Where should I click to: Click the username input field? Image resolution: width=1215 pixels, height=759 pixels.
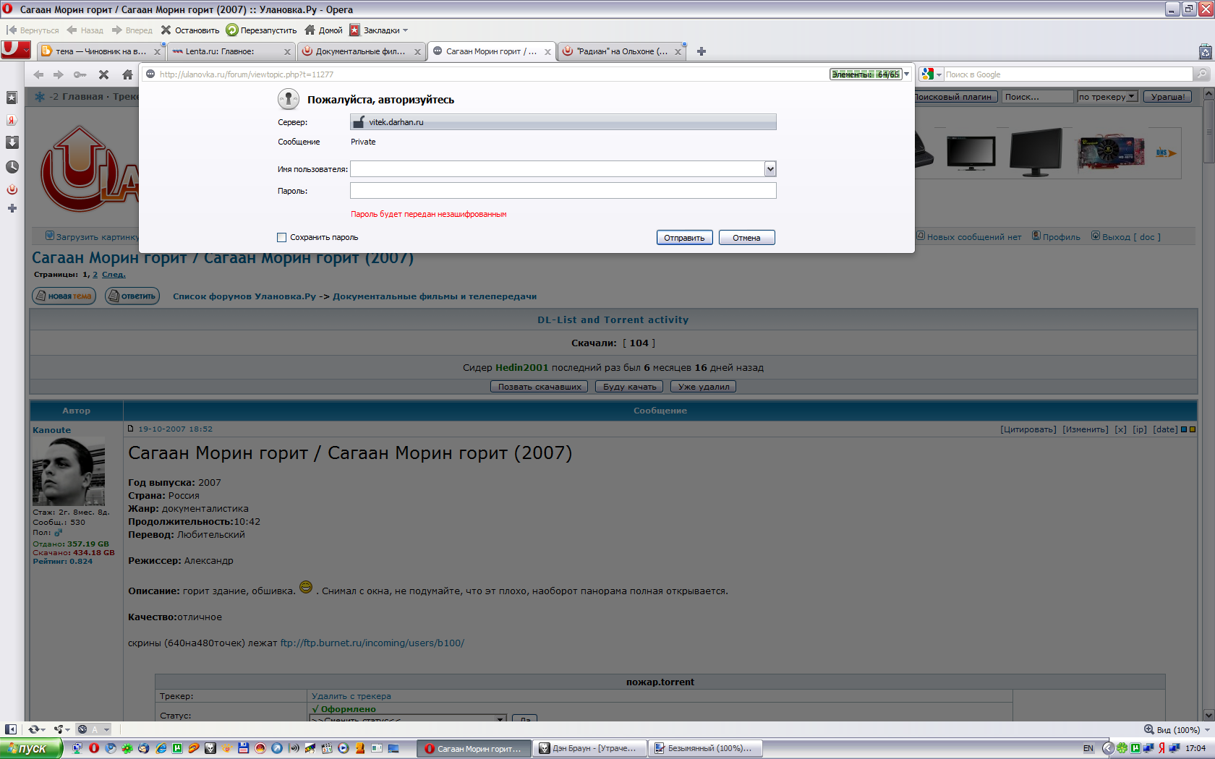[557, 169]
